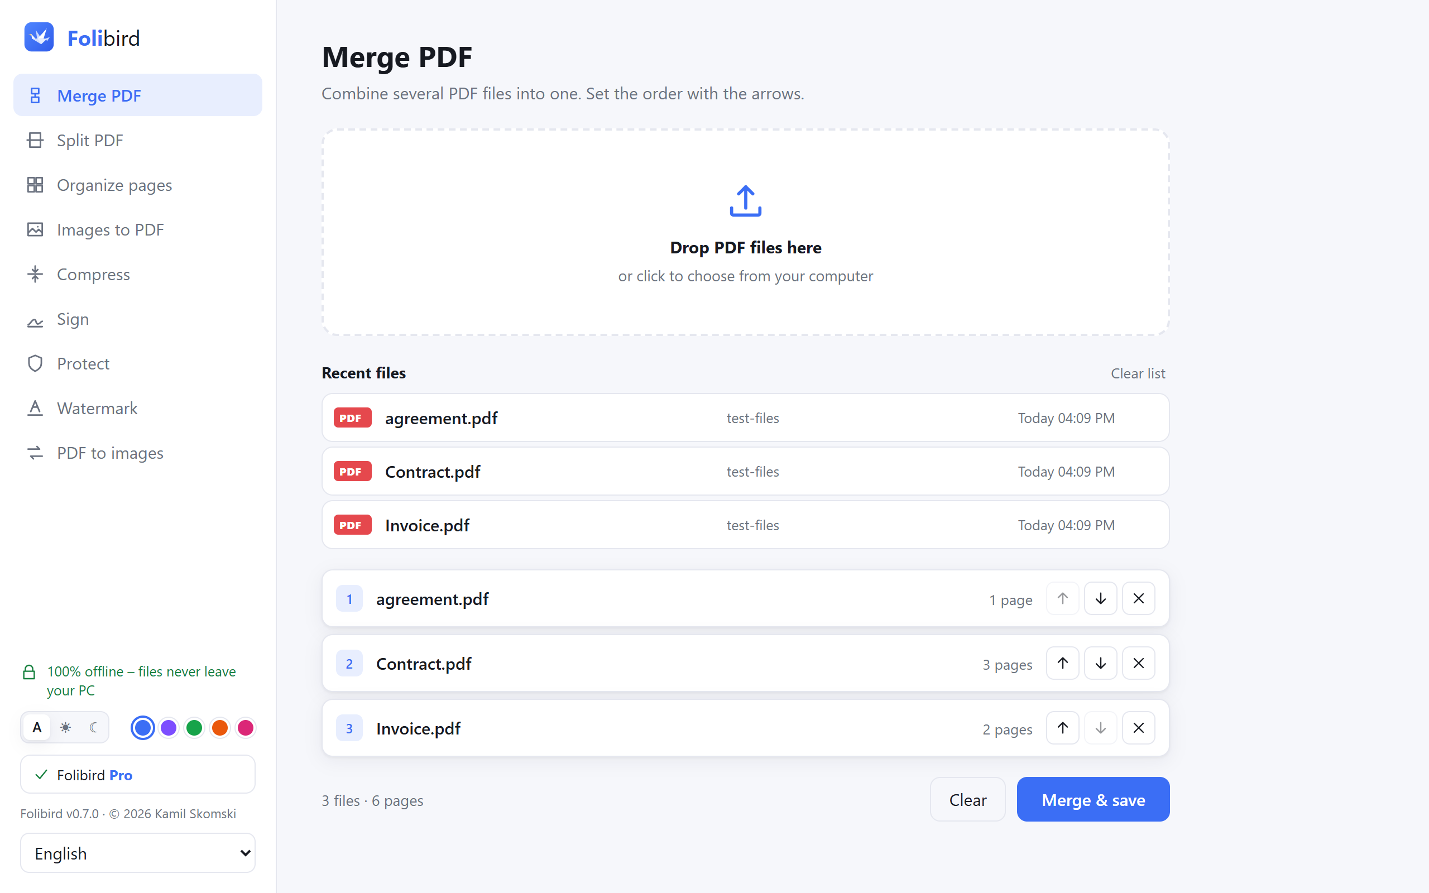Click the '3 files · 6 pages' summary
The width and height of the screenshot is (1429, 893).
(x=372, y=800)
